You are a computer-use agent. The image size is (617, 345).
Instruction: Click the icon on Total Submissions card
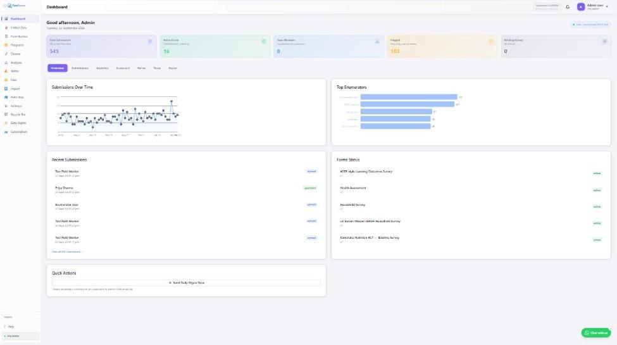[x=150, y=41]
